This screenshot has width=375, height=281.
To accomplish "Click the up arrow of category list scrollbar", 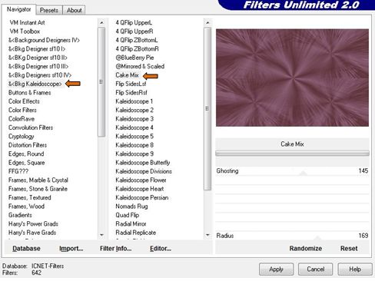I will 101,22.
